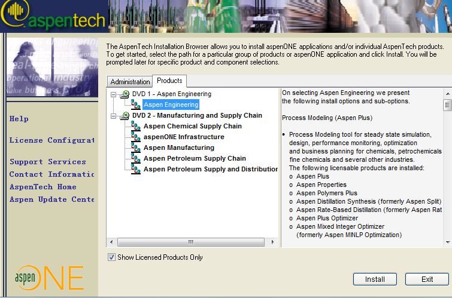Screen dimensions: 452x298
Task: Collapse the DVD 1 - Aspen Engineering node
Action: tap(114, 94)
